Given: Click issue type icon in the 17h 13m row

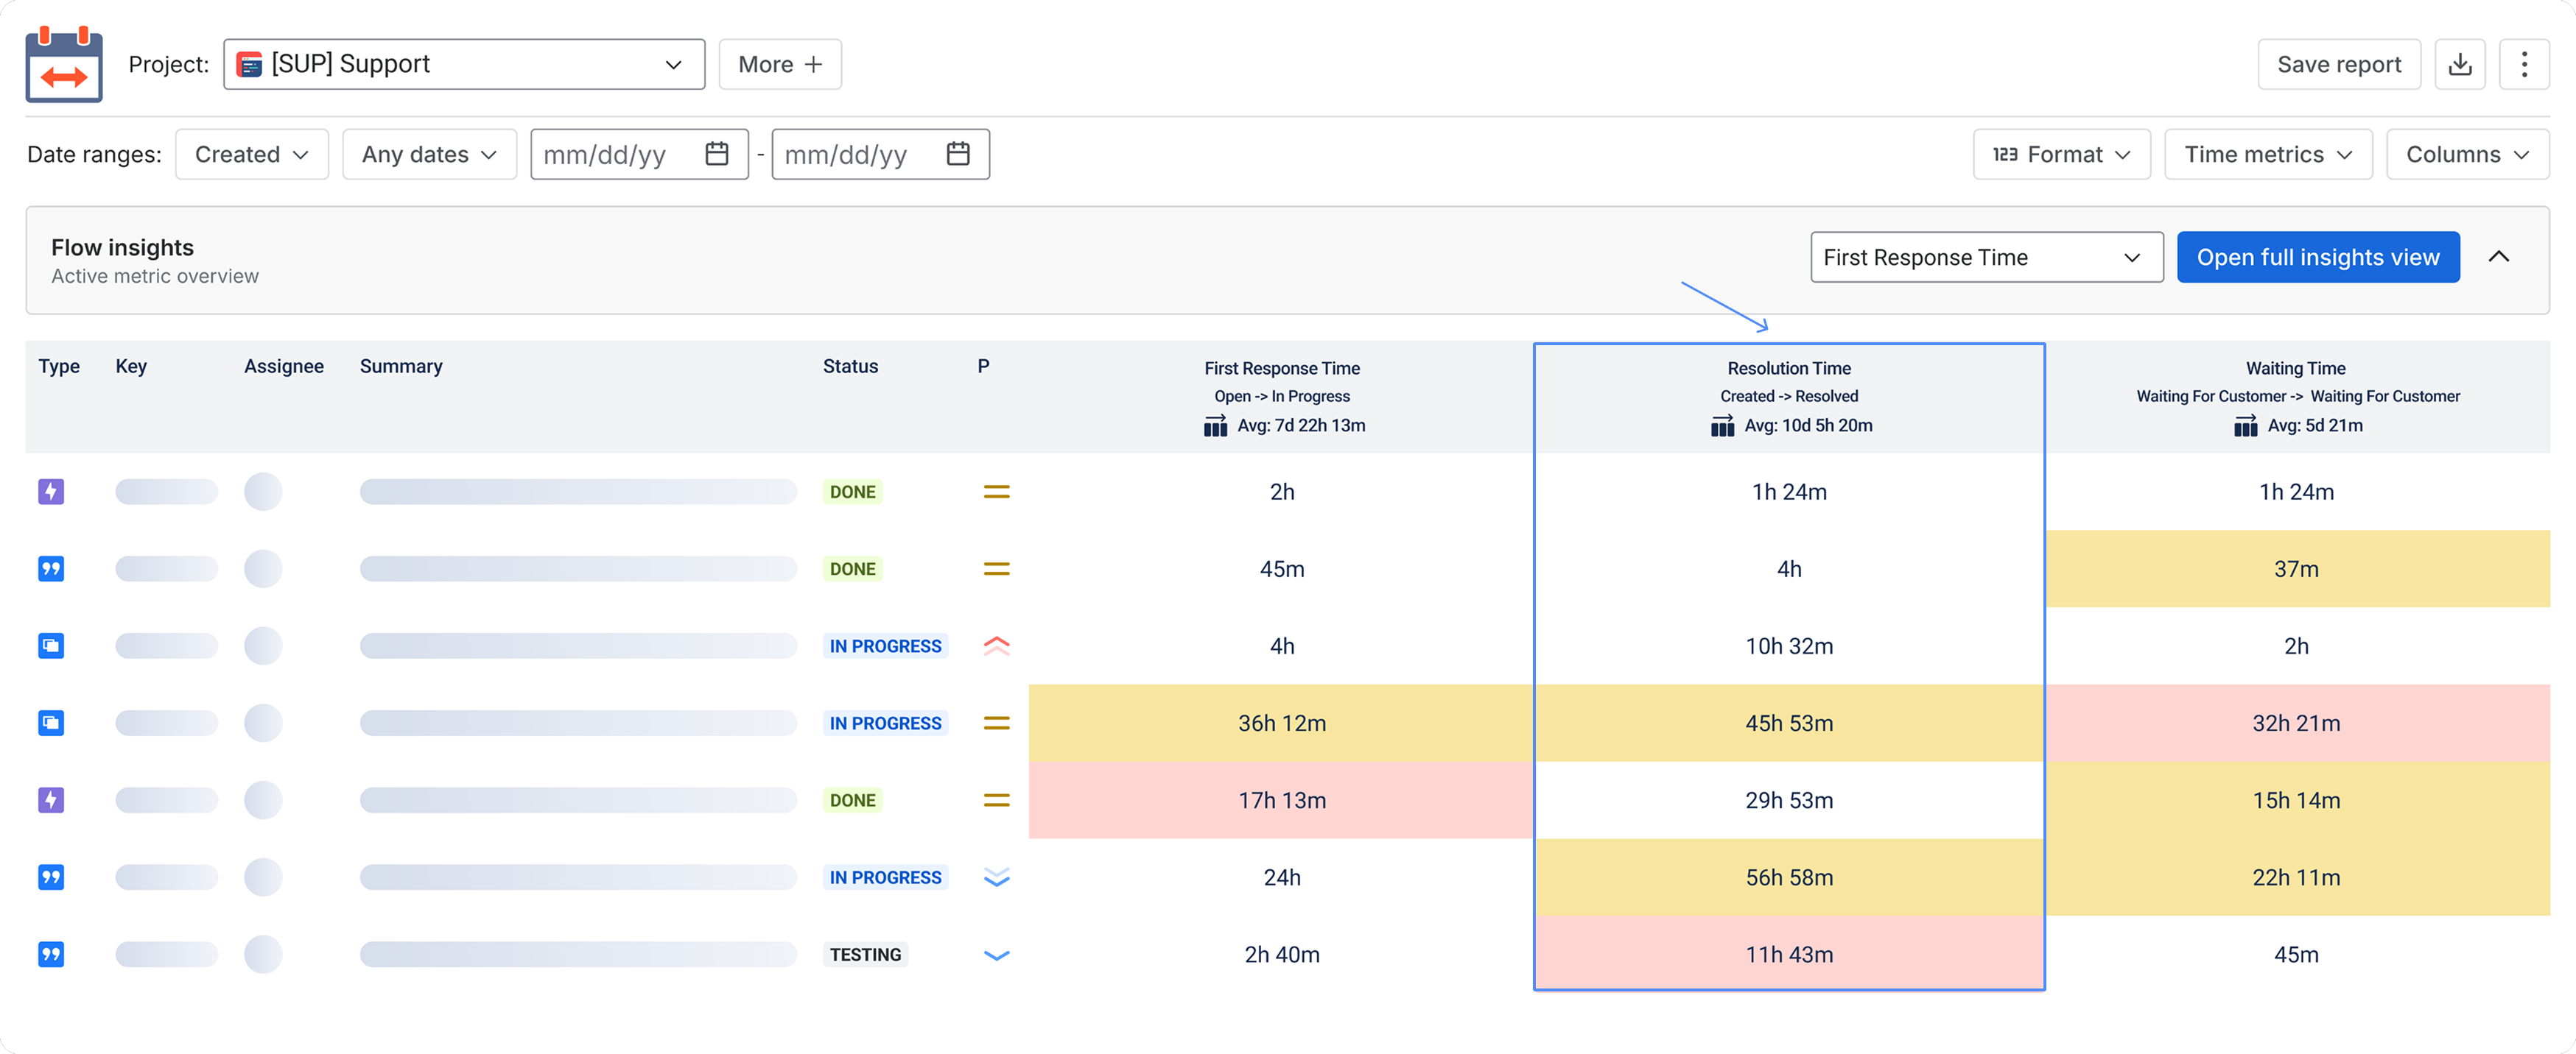Looking at the screenshot, I should pyautogui.click(x=51, y=800).
